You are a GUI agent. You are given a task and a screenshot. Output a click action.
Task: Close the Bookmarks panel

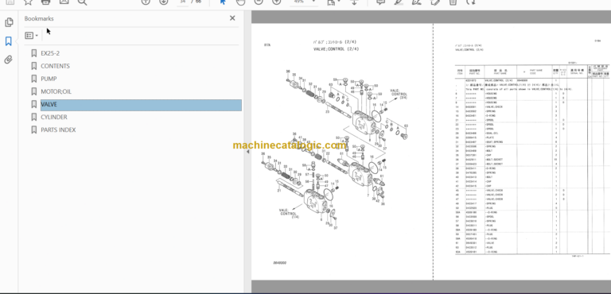point(232,18)
